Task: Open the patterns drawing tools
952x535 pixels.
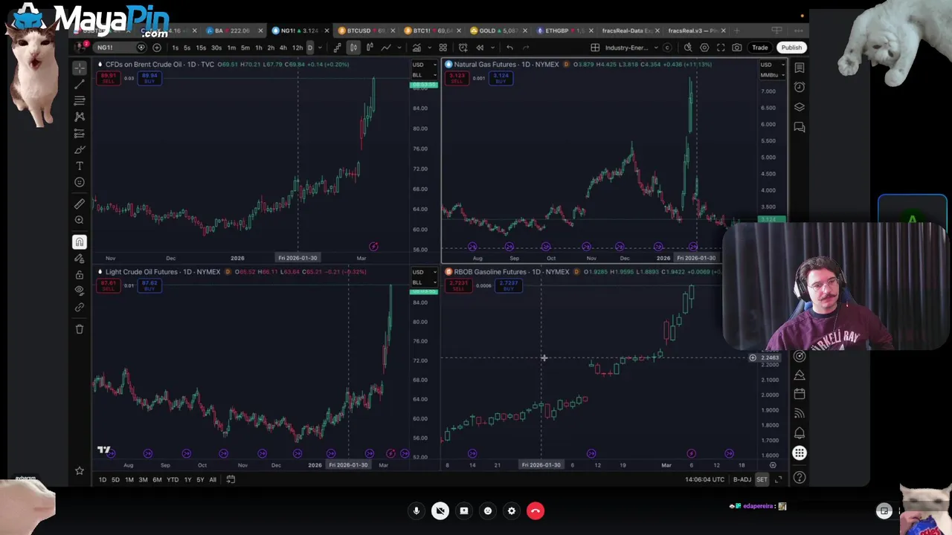Action: [80, 117]
